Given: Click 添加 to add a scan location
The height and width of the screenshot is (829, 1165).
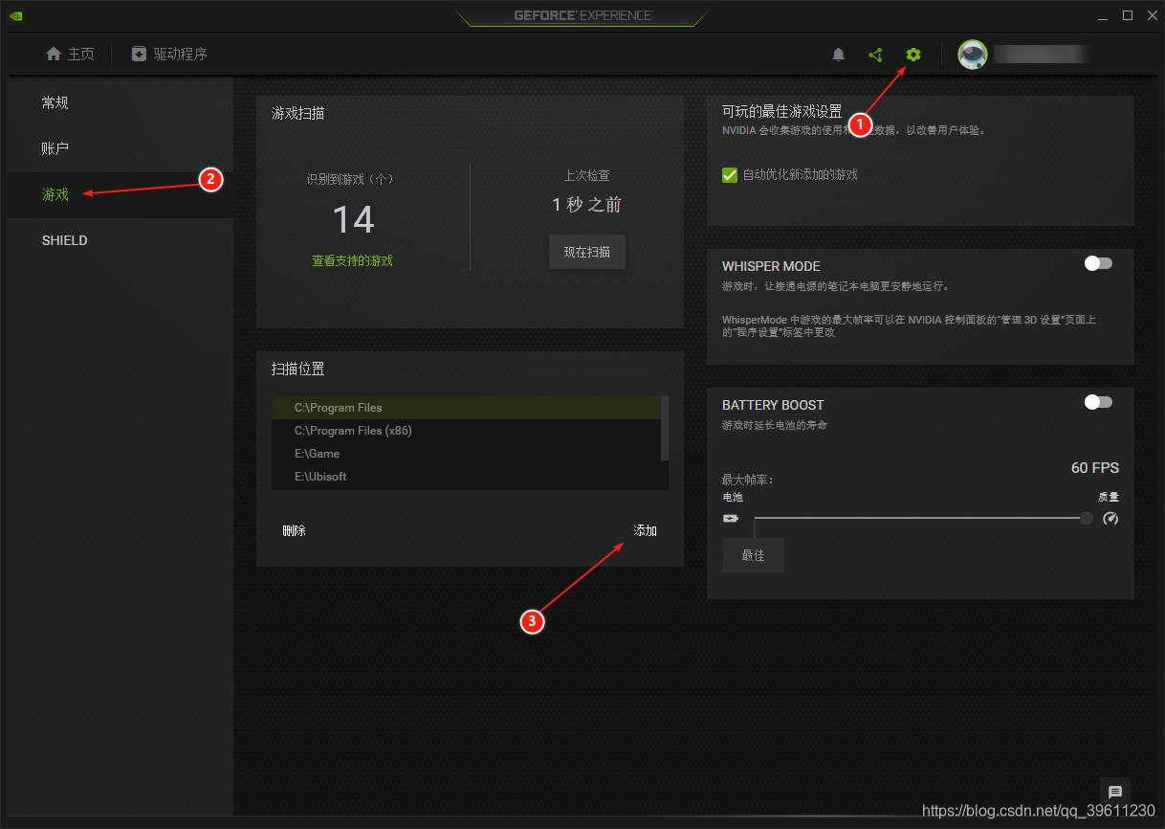Looking at the screenshot, I should (x=646, y=530).
